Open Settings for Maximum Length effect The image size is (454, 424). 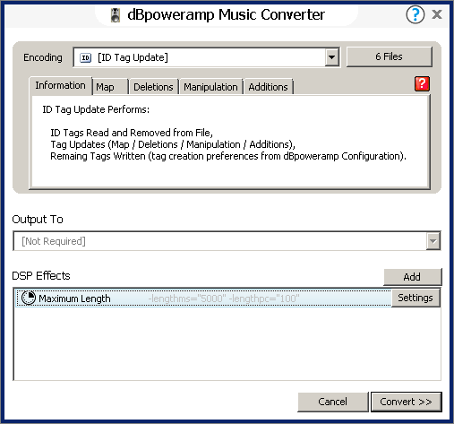click(x=415, y=298)
